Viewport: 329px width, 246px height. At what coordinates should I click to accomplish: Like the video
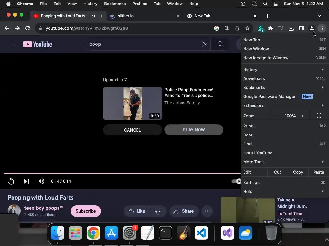[x=137, y=211]
